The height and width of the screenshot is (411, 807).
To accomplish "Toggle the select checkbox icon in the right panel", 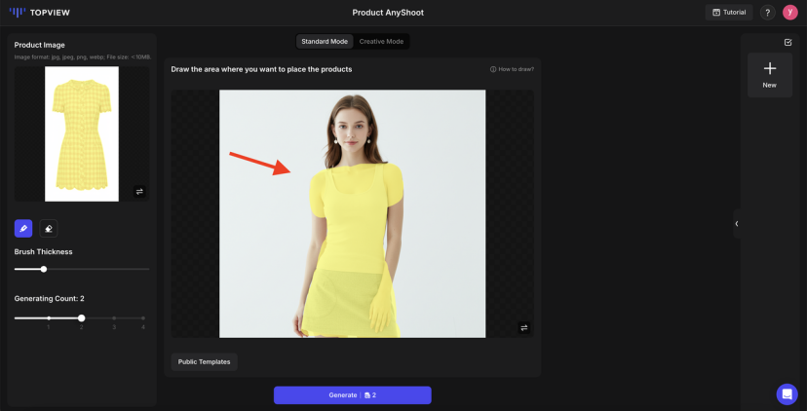I will [788, 42].
